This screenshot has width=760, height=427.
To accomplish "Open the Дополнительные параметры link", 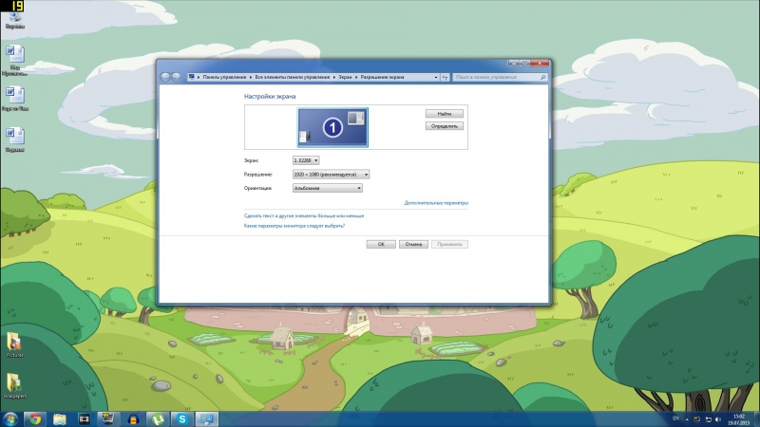I will point(436,203).
